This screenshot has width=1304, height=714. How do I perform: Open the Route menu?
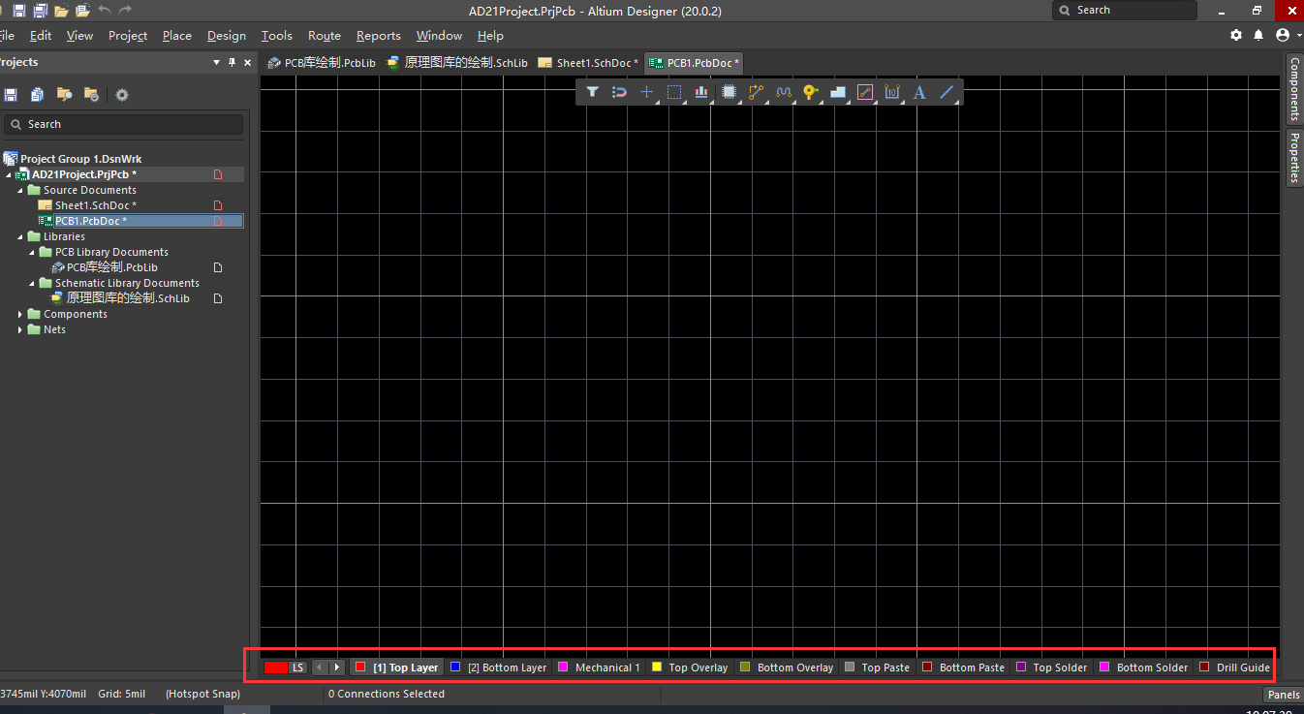(x=324, y=35)
